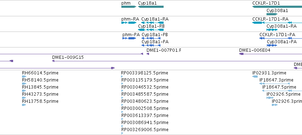Open the RP003398125.5prime label
Viewport: 302px width, 135px height.
coord(144,73)
